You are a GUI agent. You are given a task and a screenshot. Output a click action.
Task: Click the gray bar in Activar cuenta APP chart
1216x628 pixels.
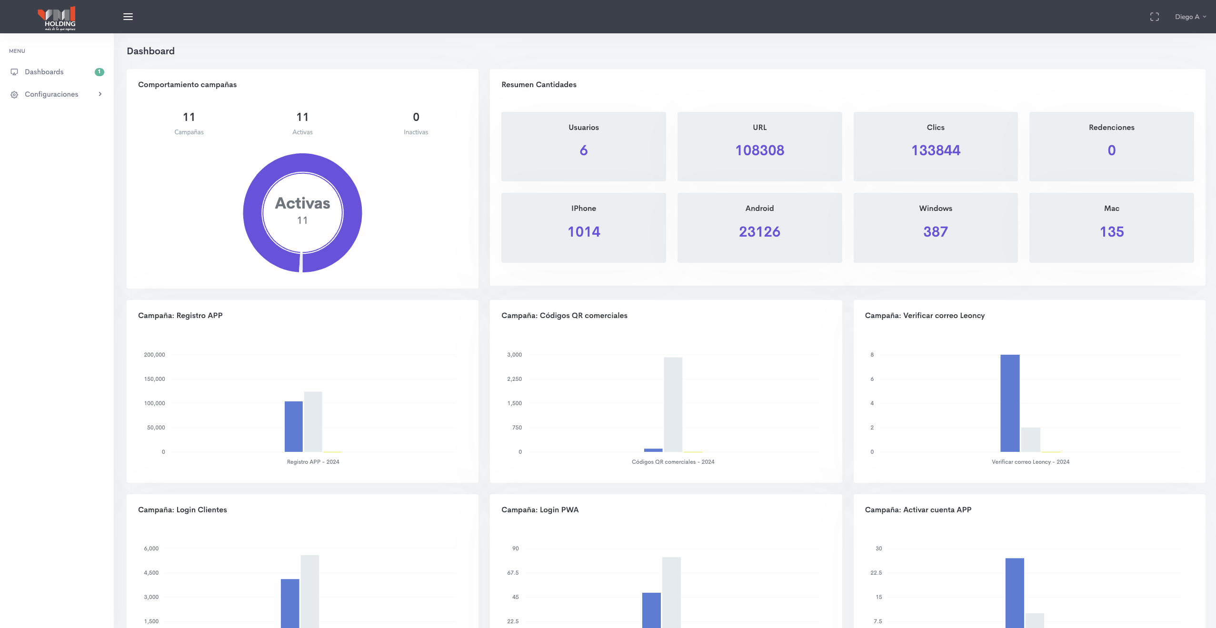[1035, 620]
